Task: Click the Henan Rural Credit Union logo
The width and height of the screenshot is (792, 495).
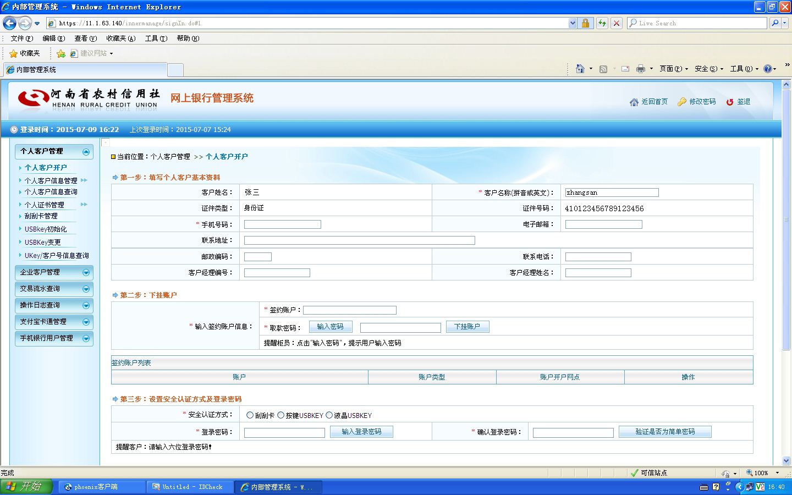Action: pyautogui.click(x=88, y=98)
